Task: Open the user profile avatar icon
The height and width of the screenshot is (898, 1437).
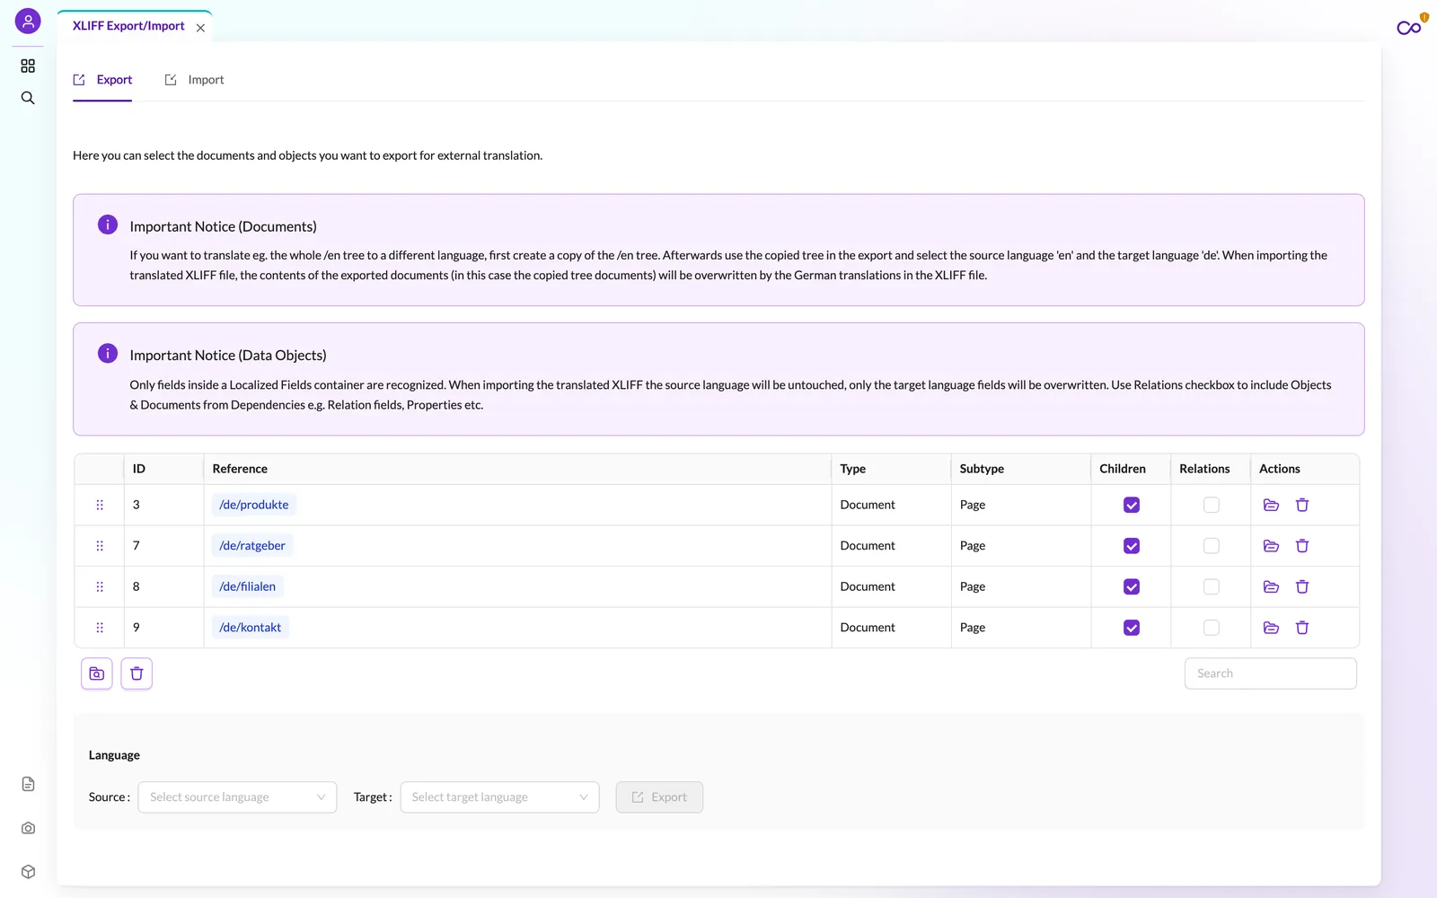Action: (28, 21)
